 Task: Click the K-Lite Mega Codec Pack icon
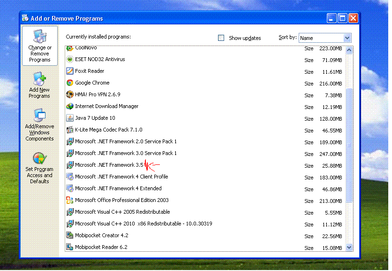(70, 130)
